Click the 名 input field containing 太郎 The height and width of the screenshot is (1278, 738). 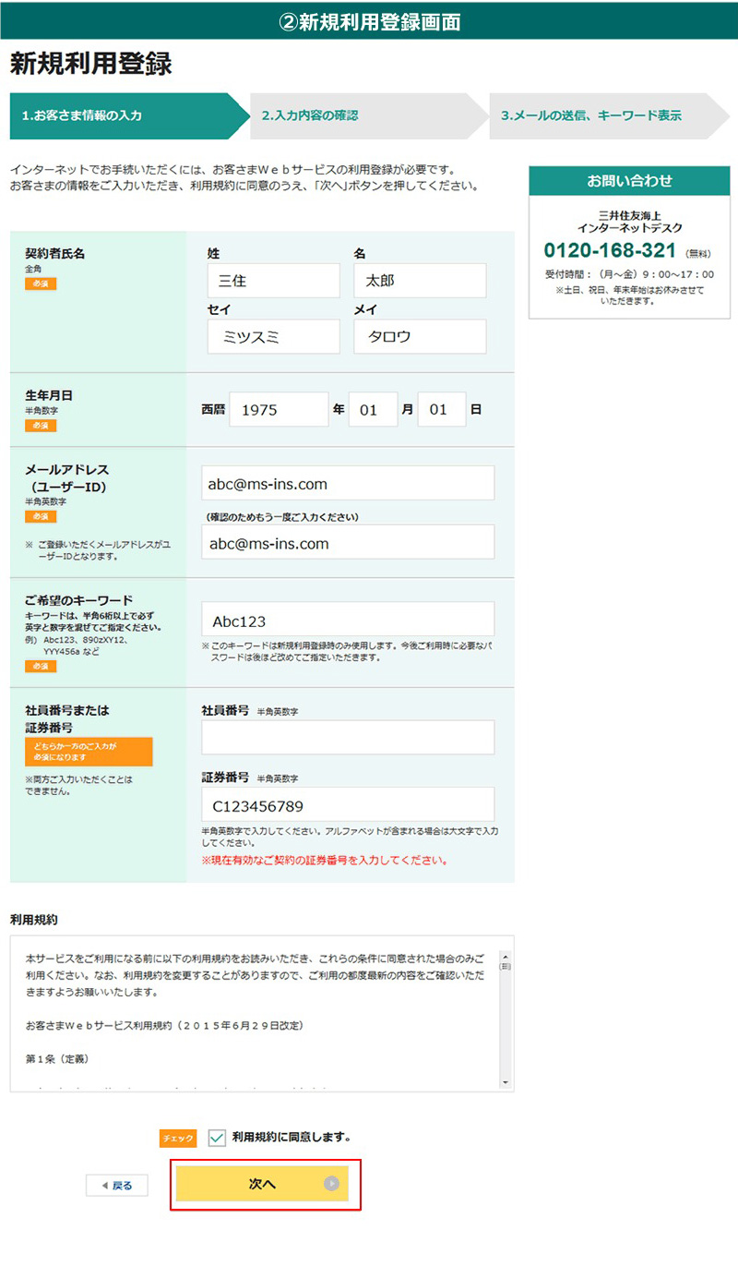point(420,281)
